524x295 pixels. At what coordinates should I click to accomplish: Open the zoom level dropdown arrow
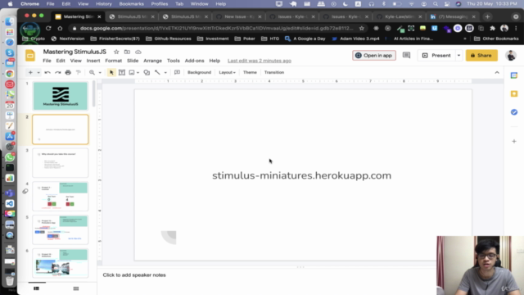(x=100, y=73)
